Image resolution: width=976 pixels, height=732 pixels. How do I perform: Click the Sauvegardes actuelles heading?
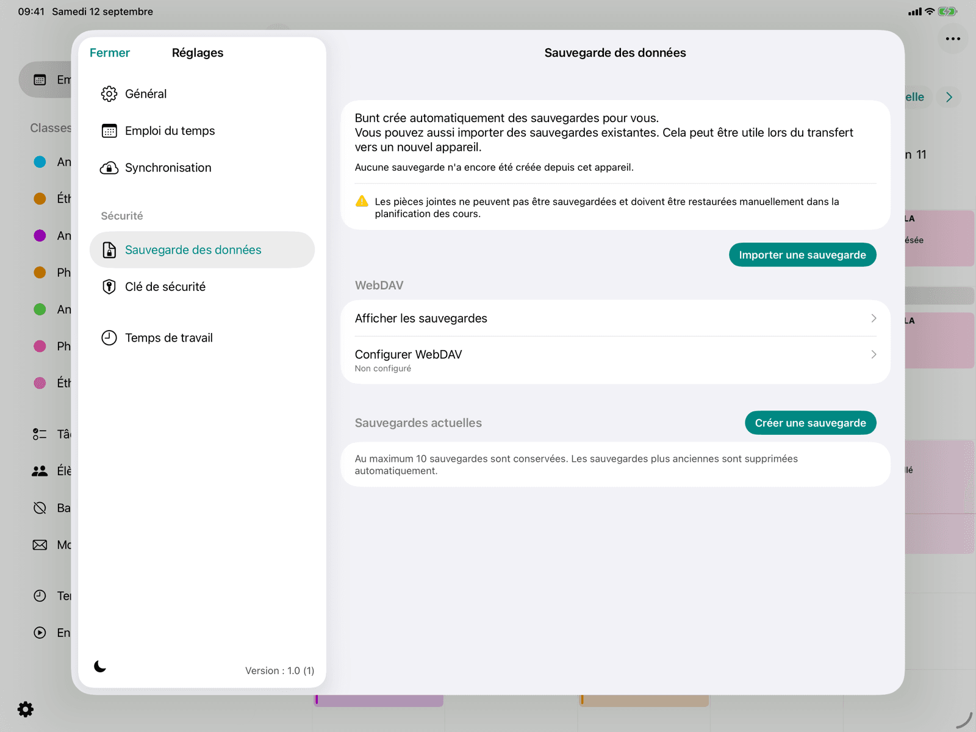418,423
